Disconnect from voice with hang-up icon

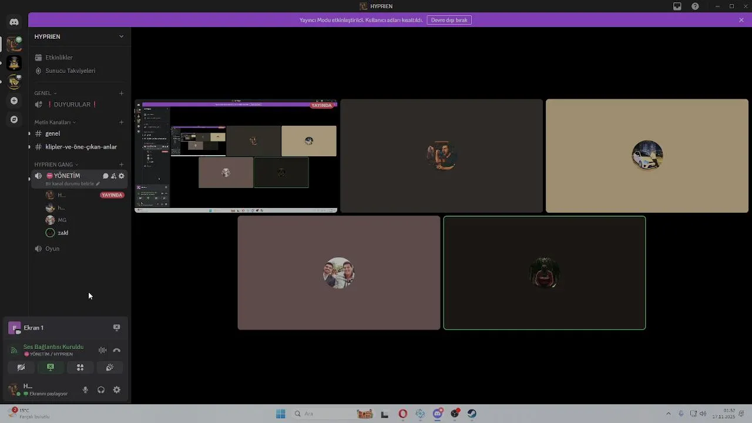click(x=116, y=350)
